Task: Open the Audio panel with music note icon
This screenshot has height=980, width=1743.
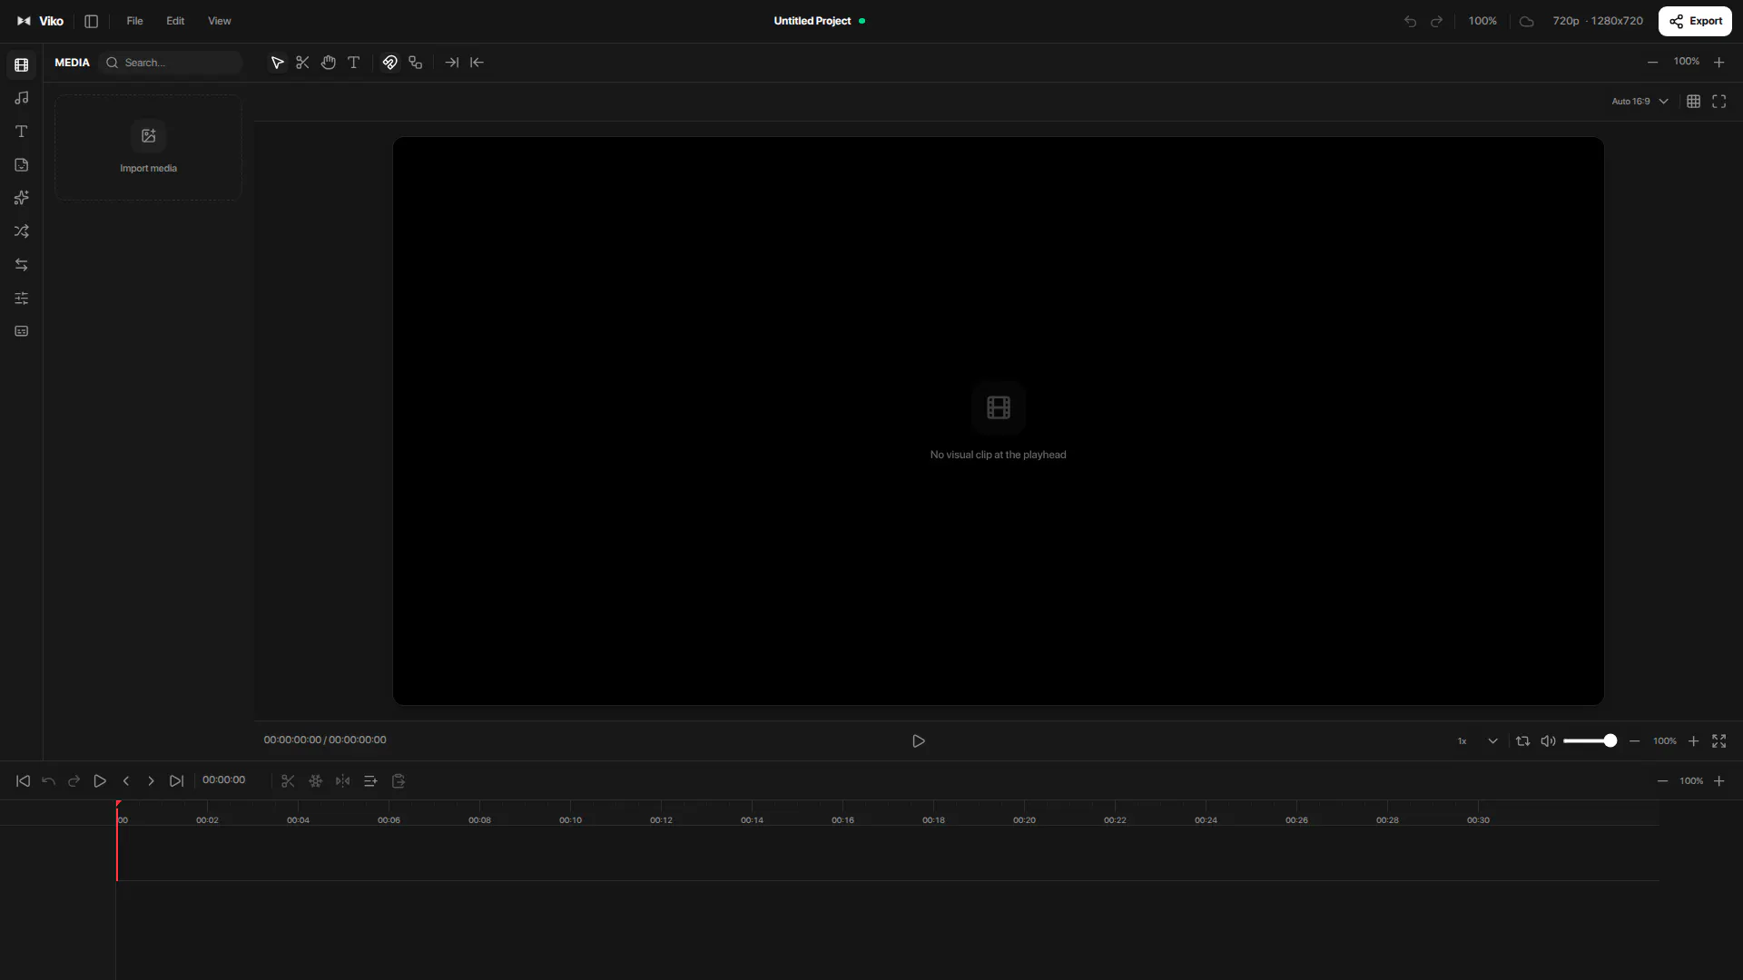Action: tap(22, 98)
